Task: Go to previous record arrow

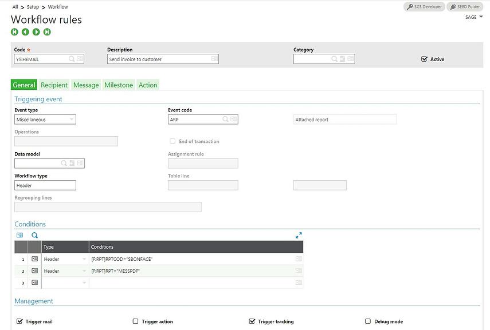Action: click(25, 32)
